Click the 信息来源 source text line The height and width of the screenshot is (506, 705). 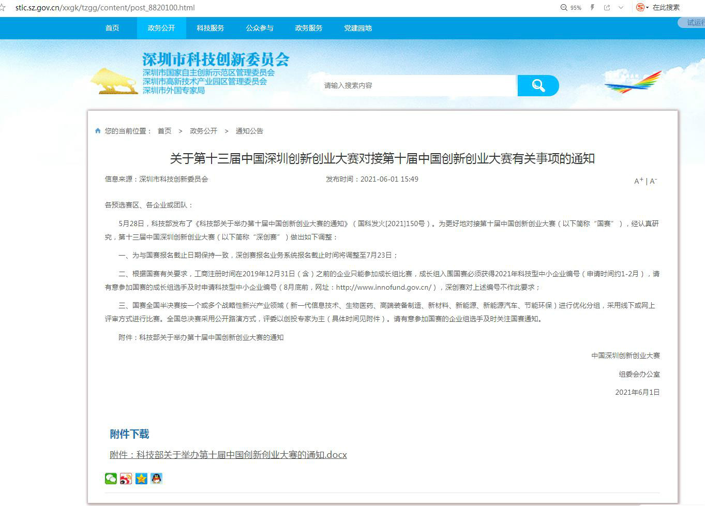(x=157, y=179)
